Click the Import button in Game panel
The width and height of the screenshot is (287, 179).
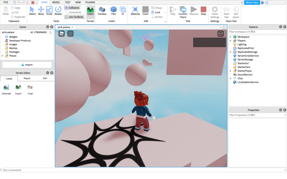pos(27,65)
